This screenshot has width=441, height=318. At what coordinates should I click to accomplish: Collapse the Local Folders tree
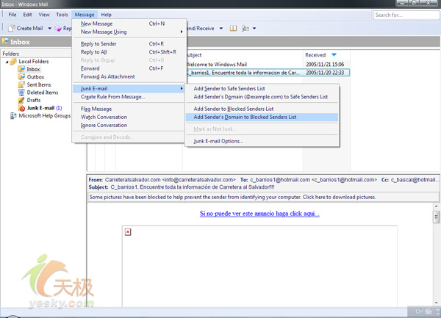pos(7,62)
